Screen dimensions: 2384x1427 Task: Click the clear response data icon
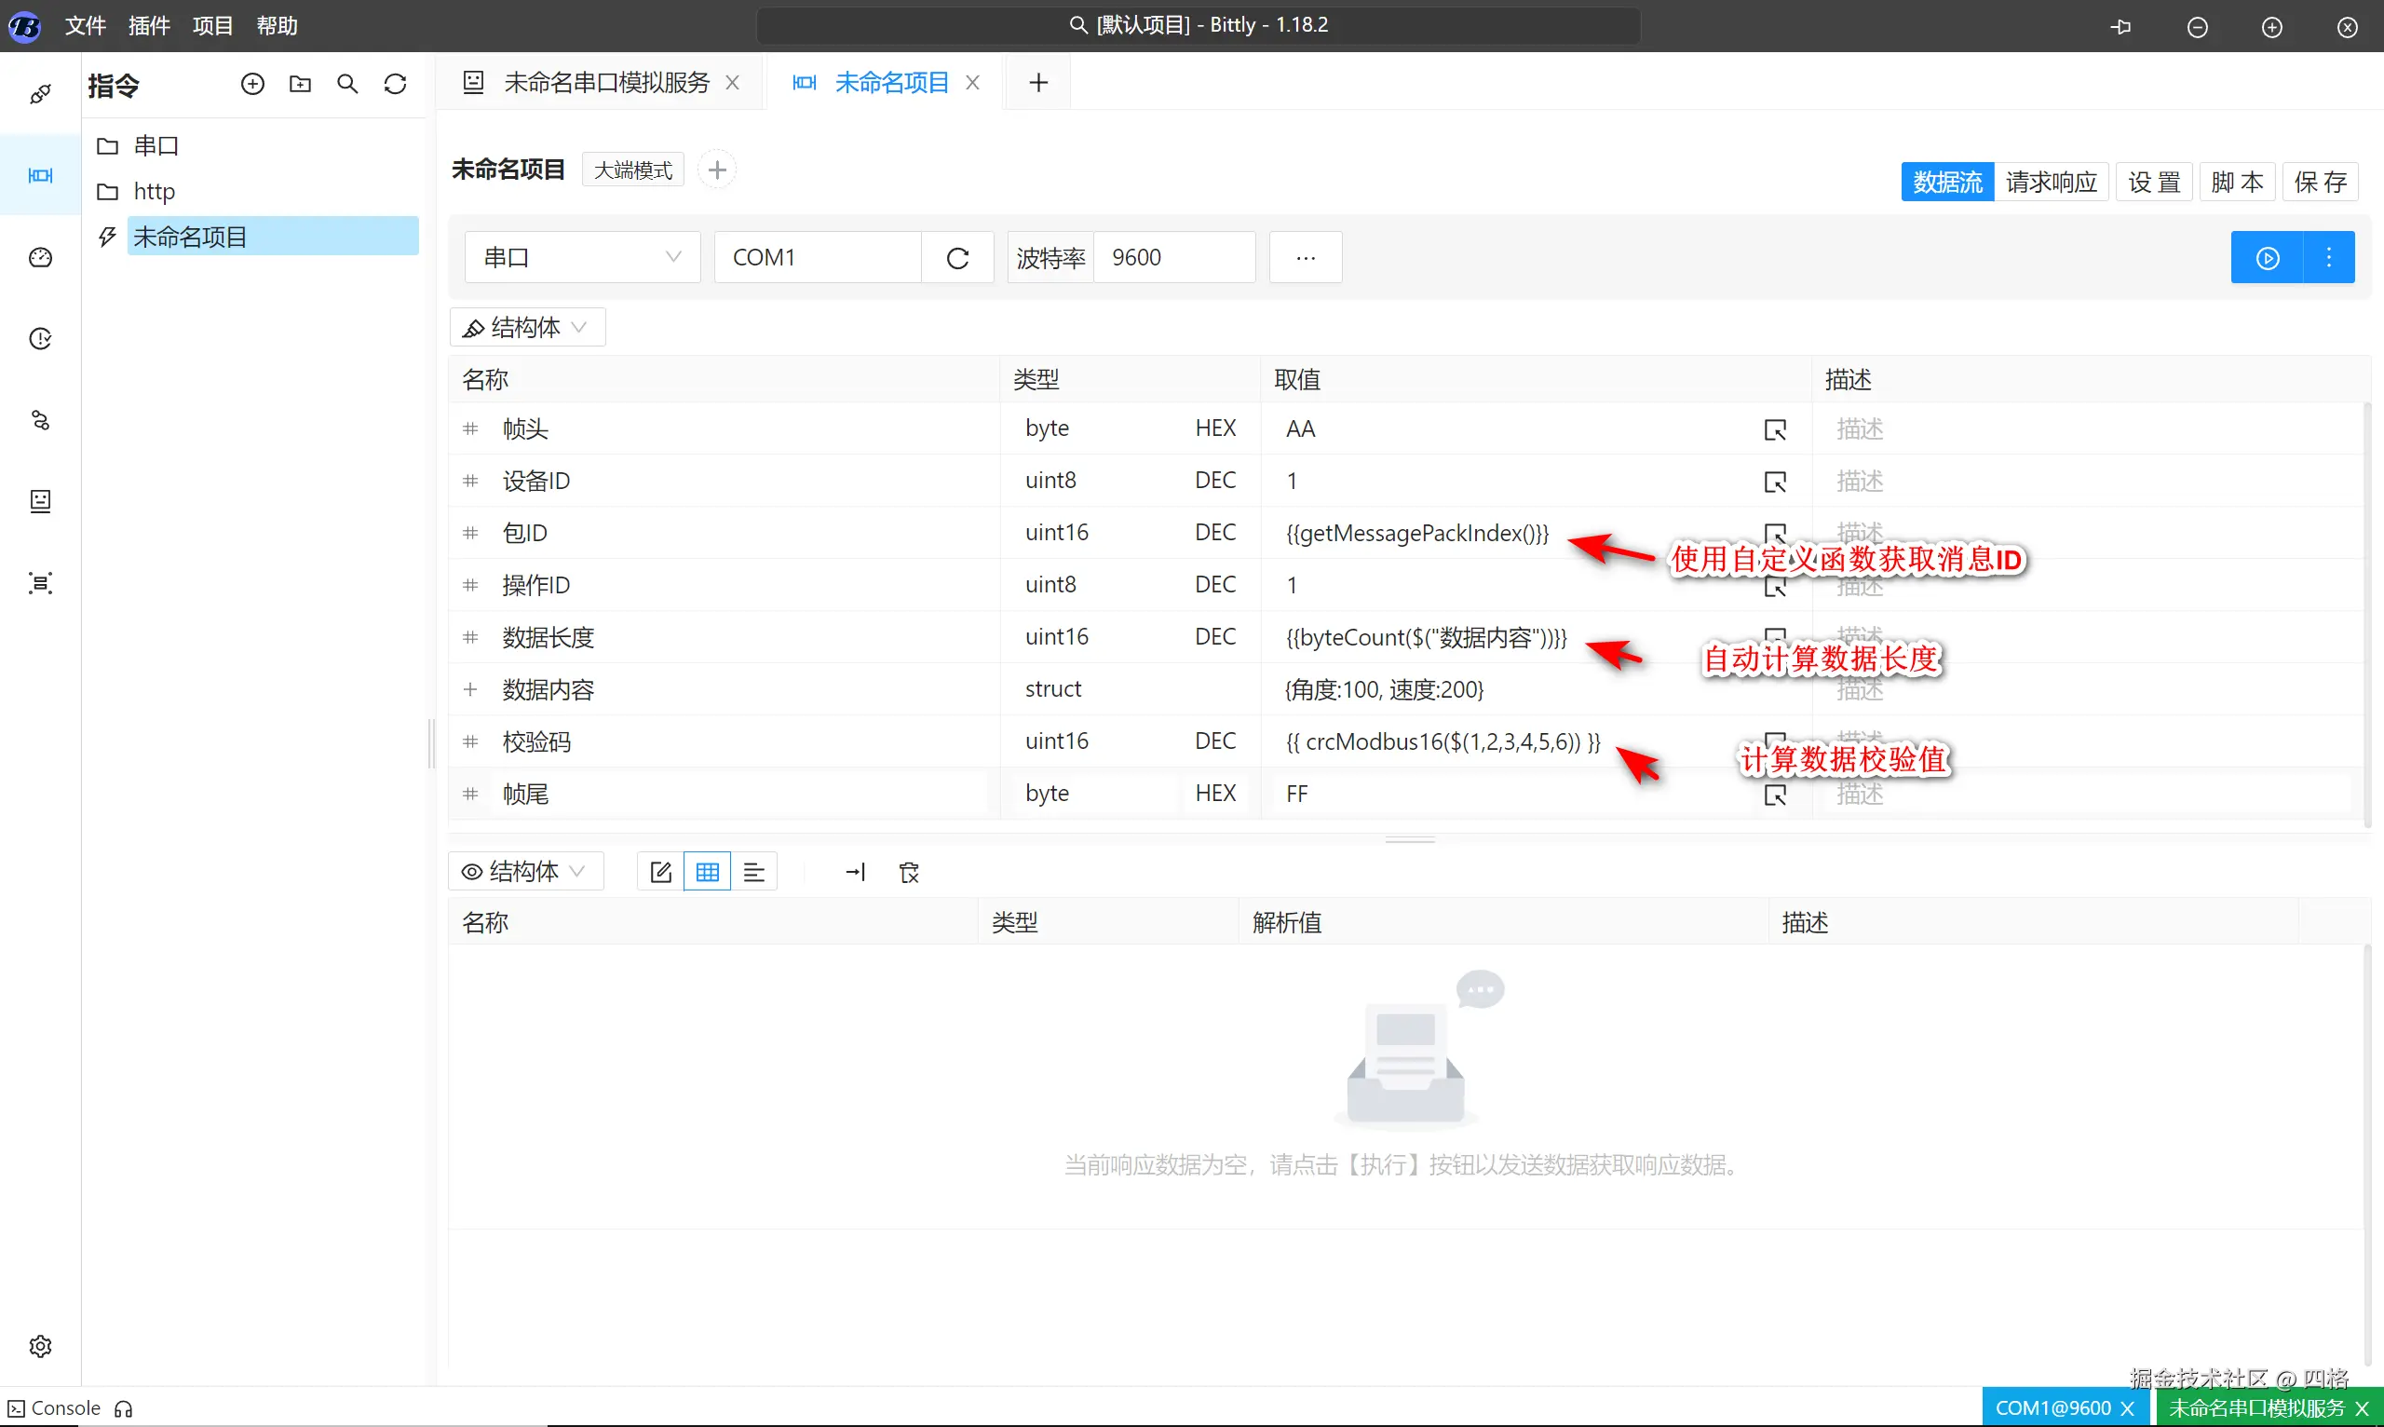tap(908, 872)
